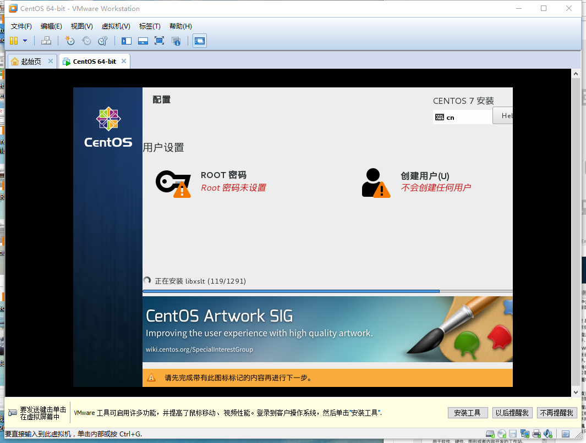The height and width of the screenshot is (443, 586).
Task: Toggle the library sidebar panel icon
Action: 127,41
